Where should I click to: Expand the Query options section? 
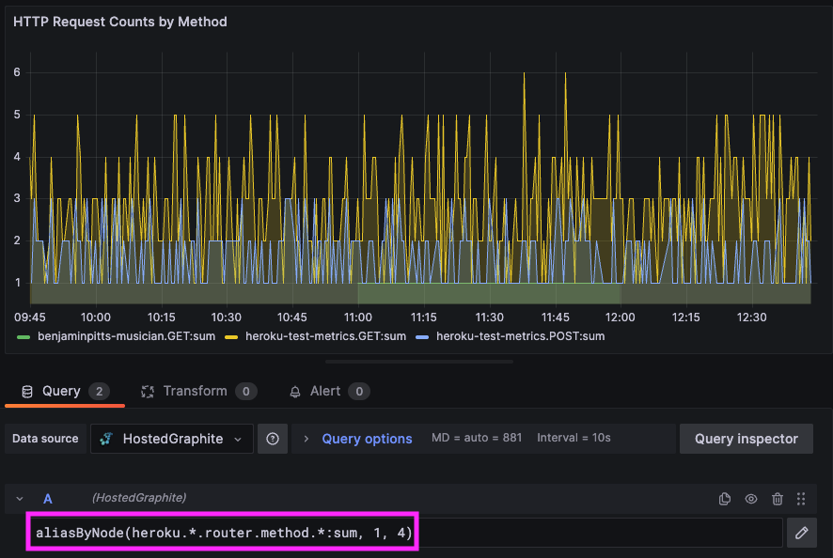point(306,439)
